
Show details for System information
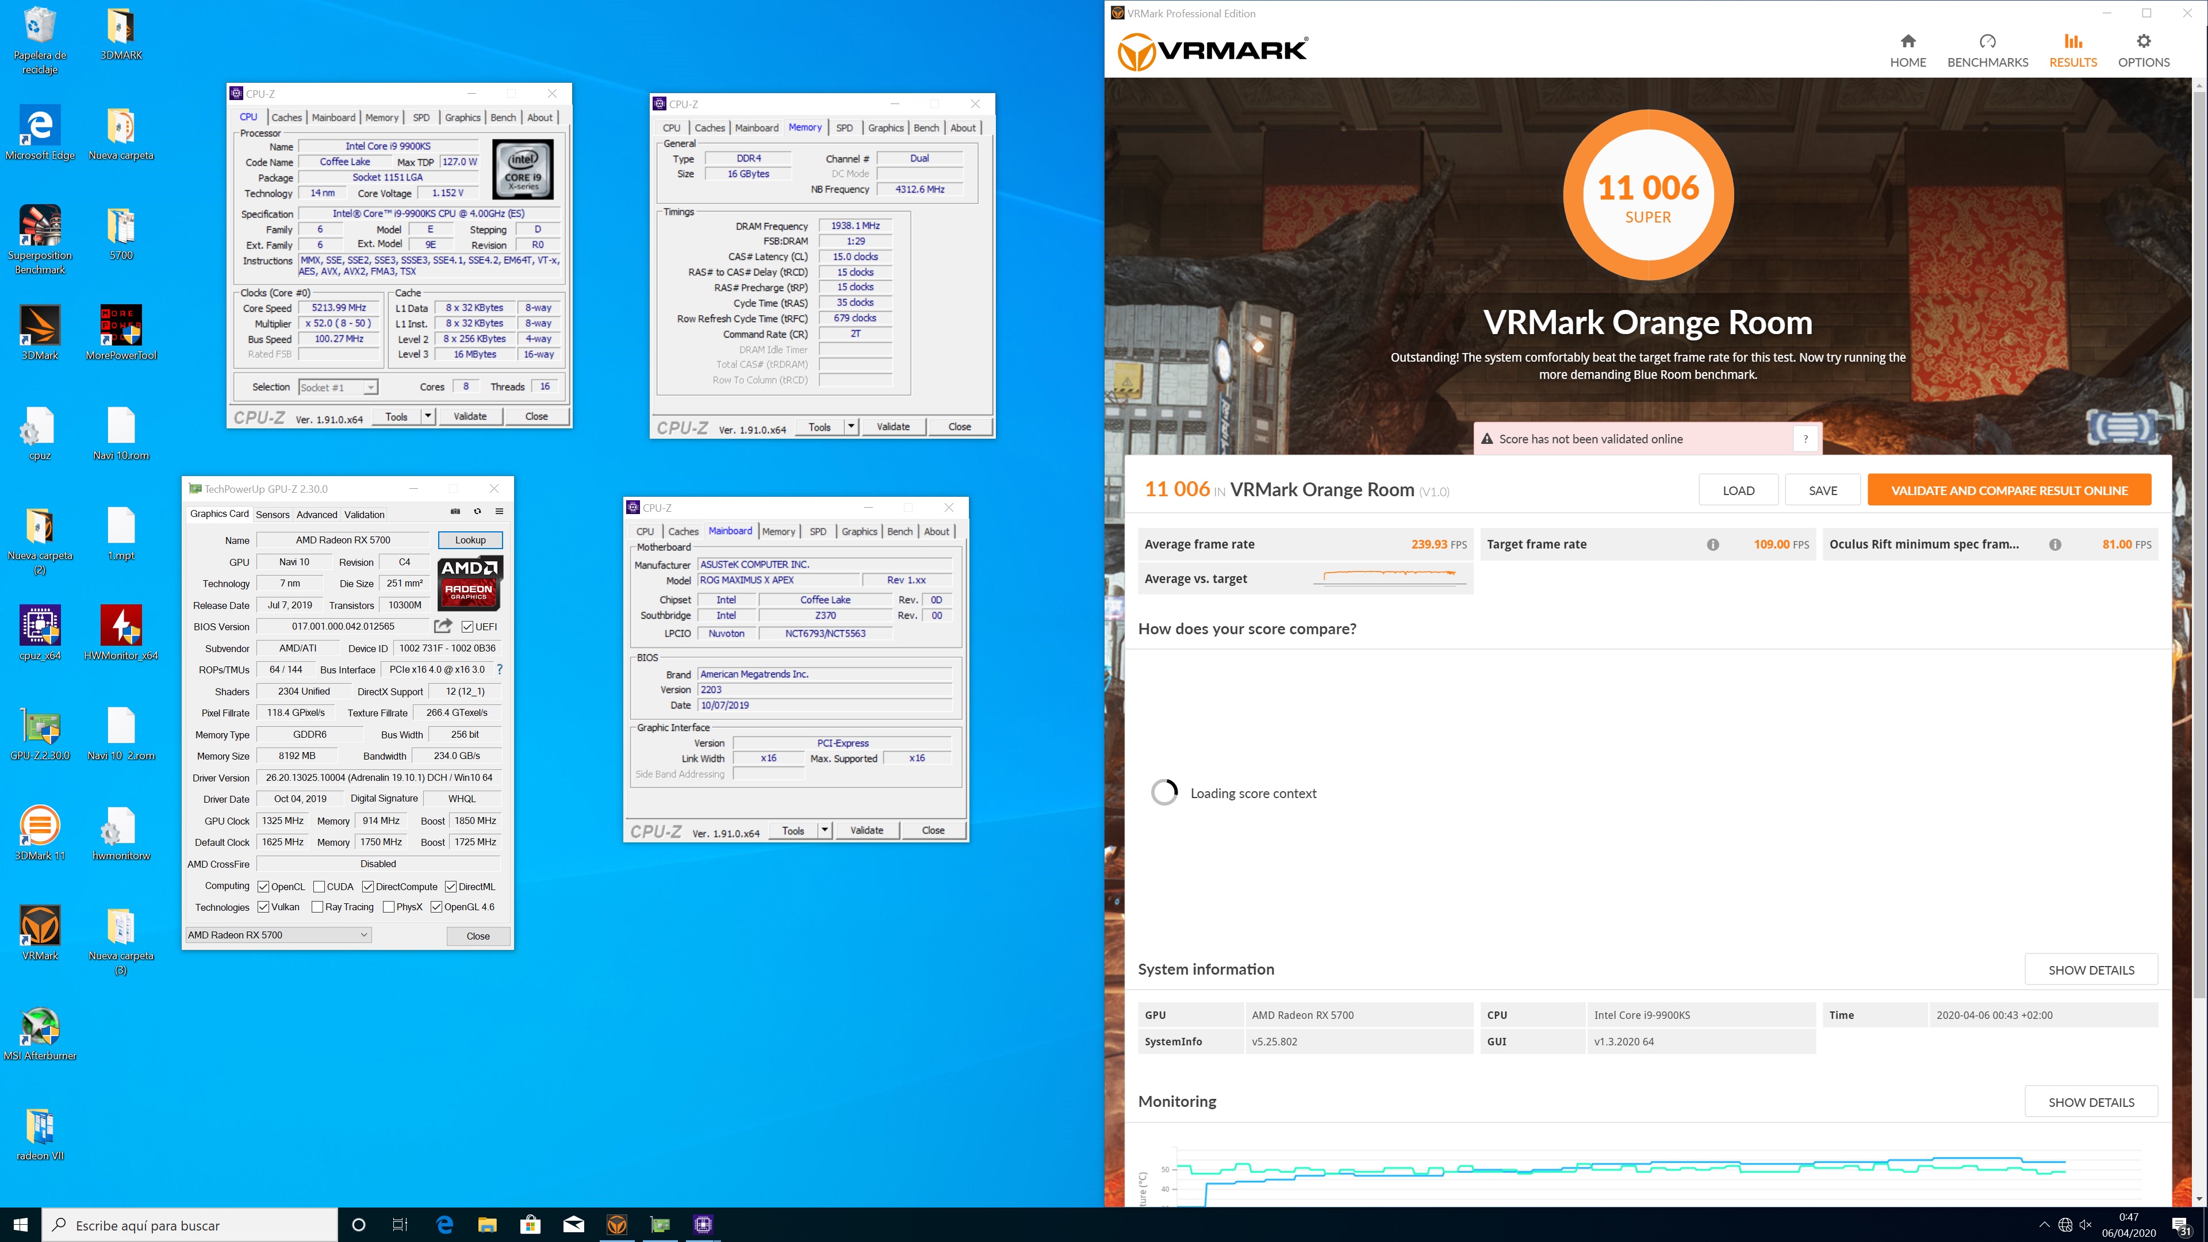click(x=2091, y=969)
